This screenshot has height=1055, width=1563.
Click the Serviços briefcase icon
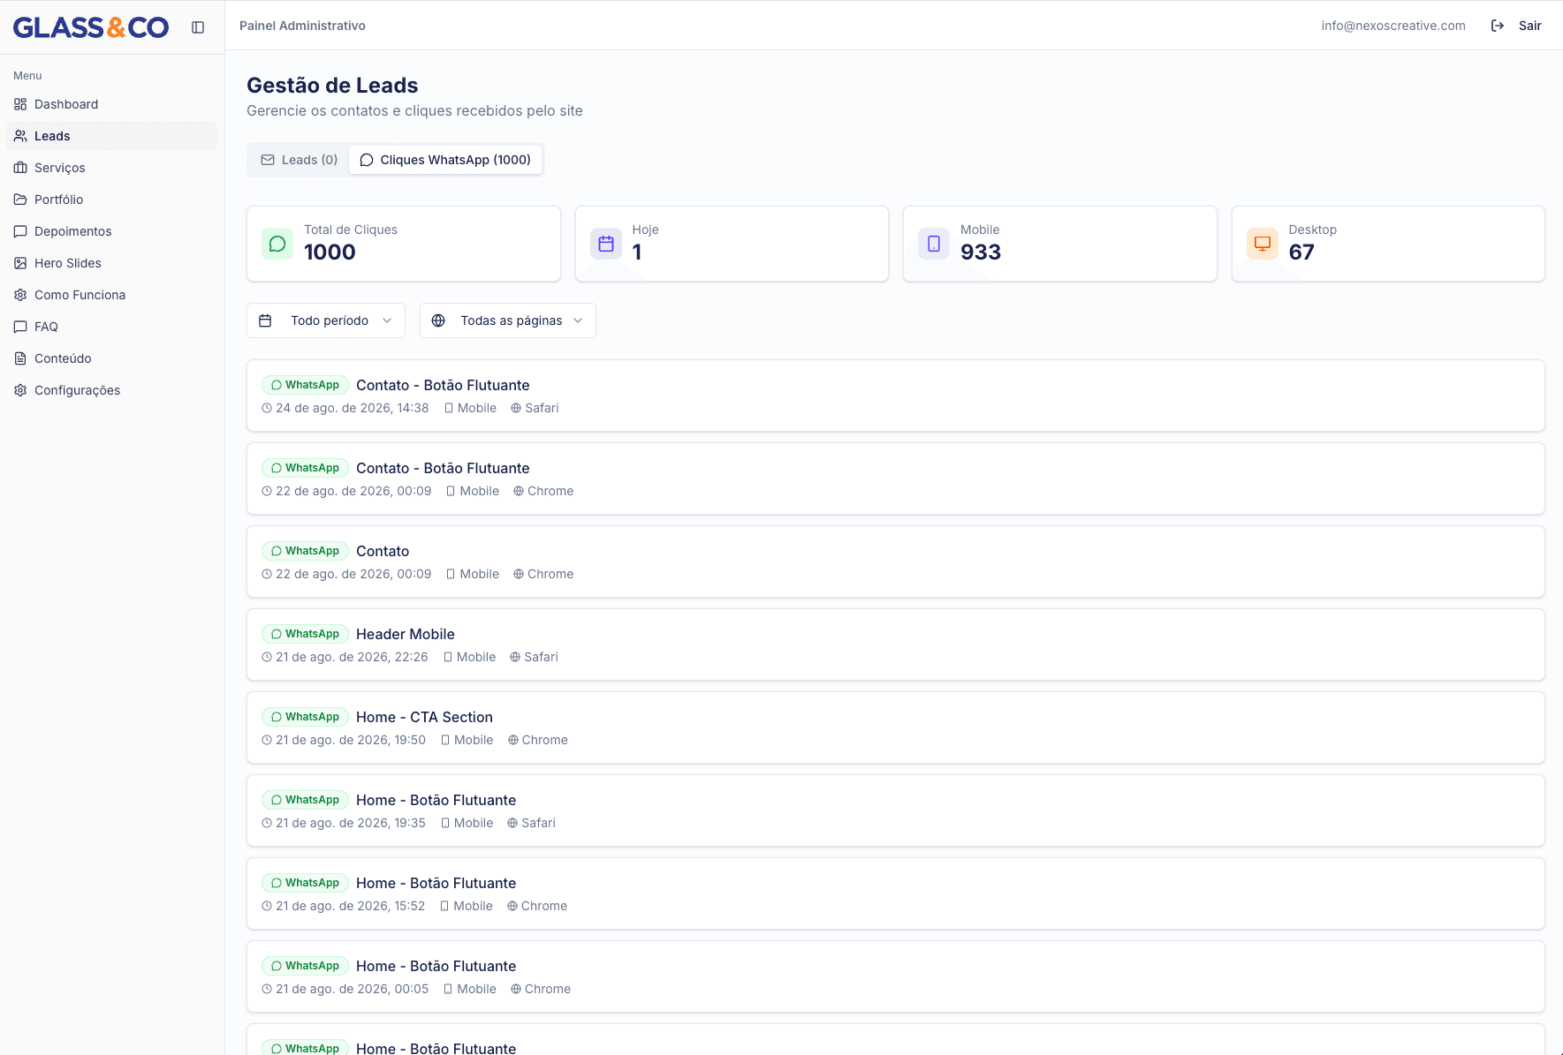coord(20,168)
